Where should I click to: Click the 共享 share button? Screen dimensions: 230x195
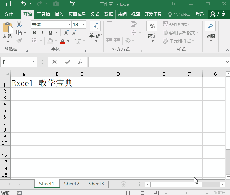pyautogui.click(x=218, y=14)
